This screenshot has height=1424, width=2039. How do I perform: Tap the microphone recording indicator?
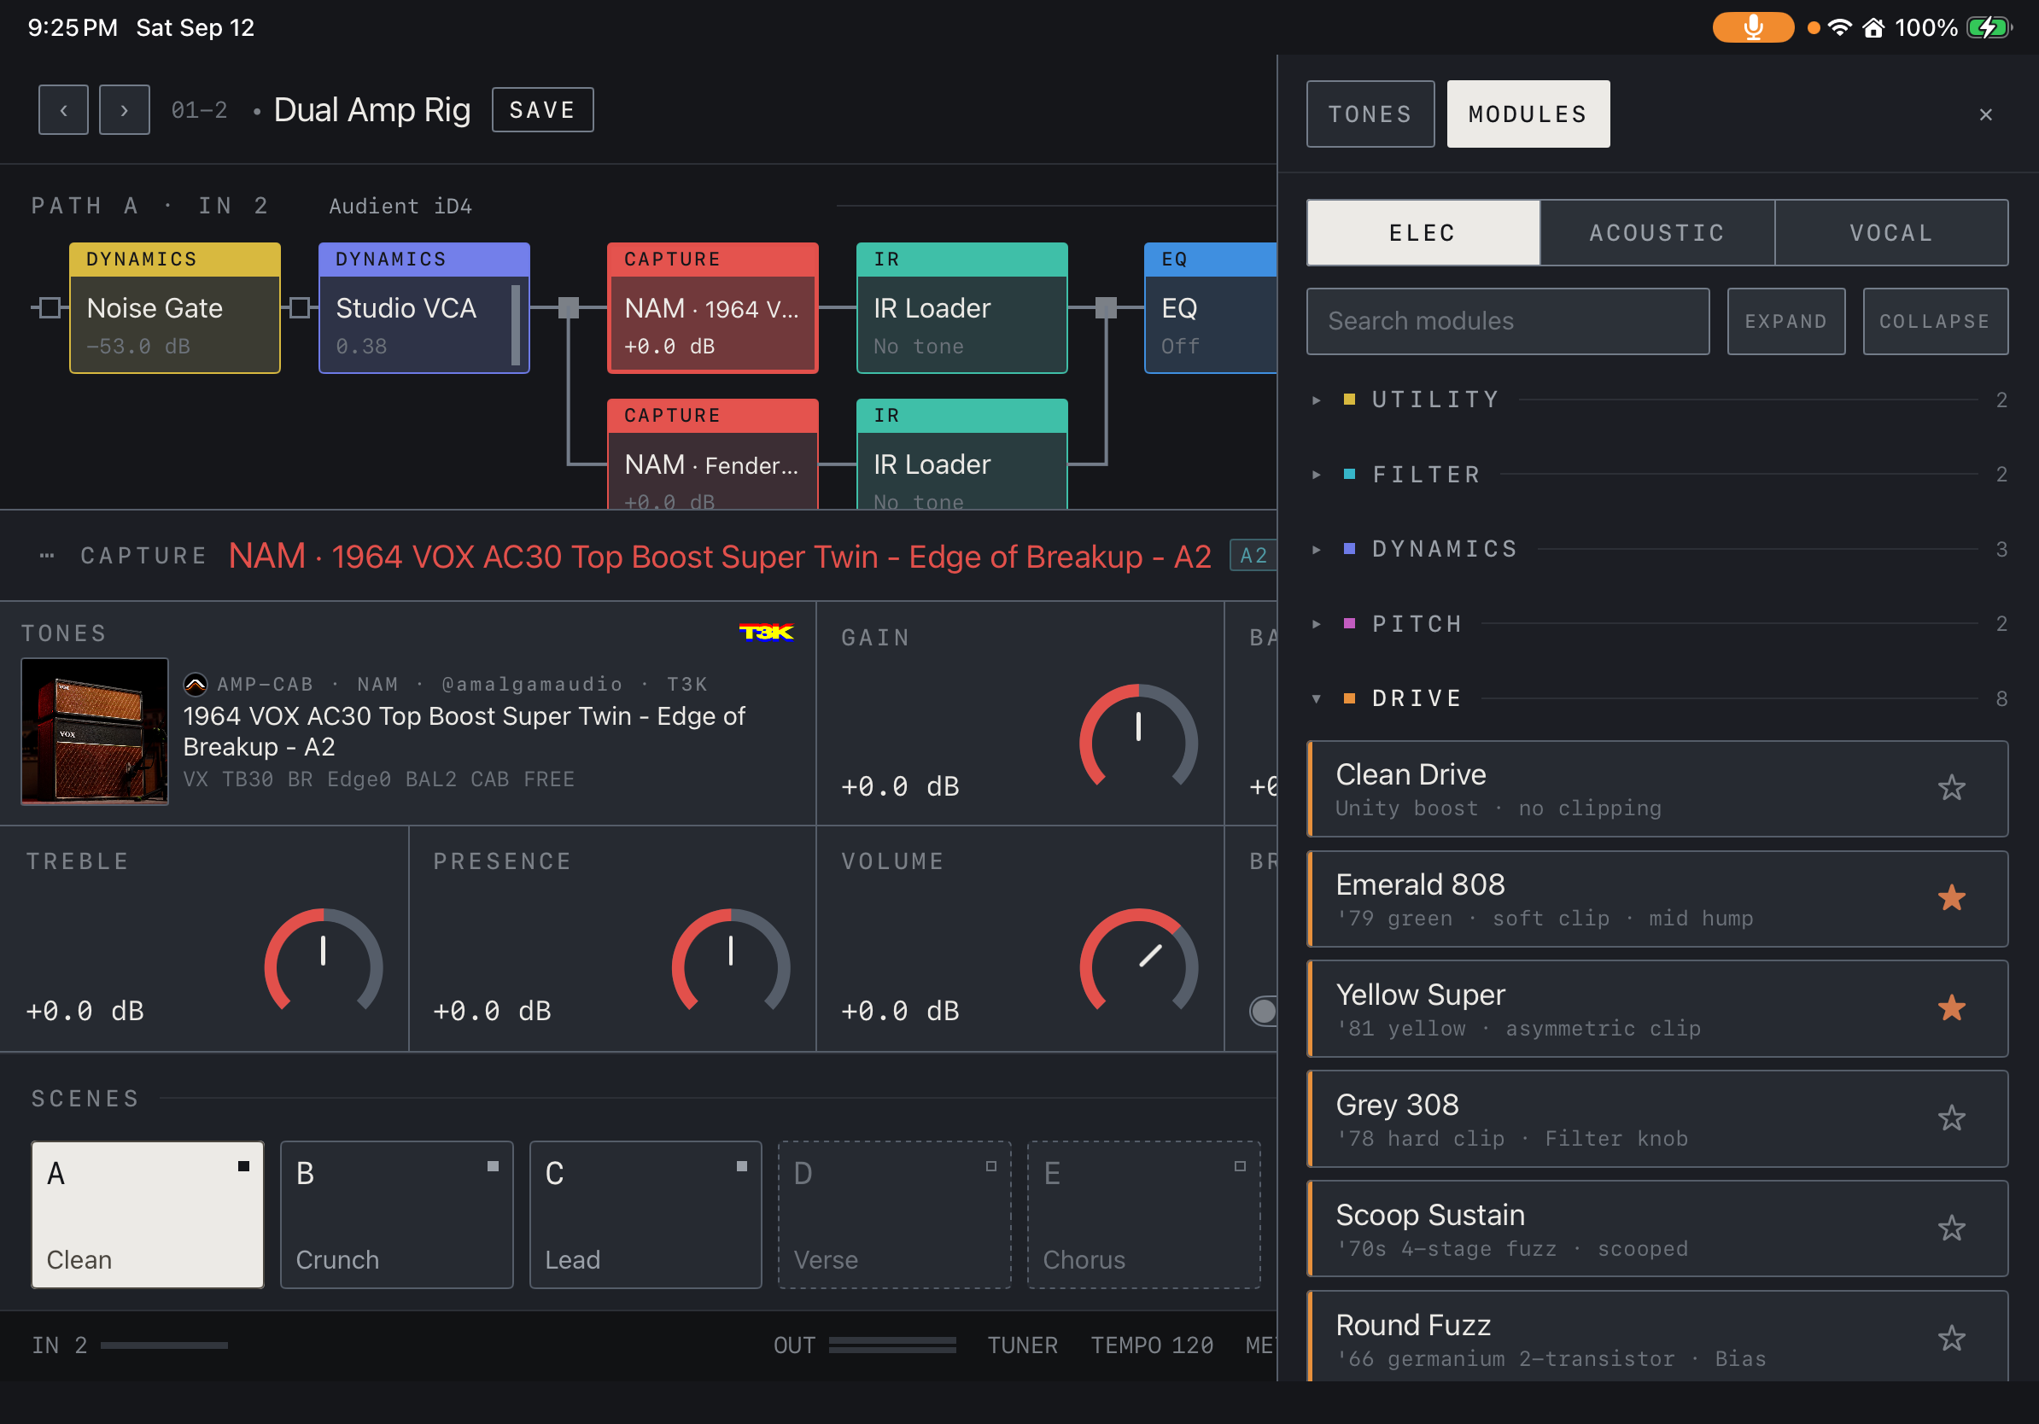point(1752,27)
